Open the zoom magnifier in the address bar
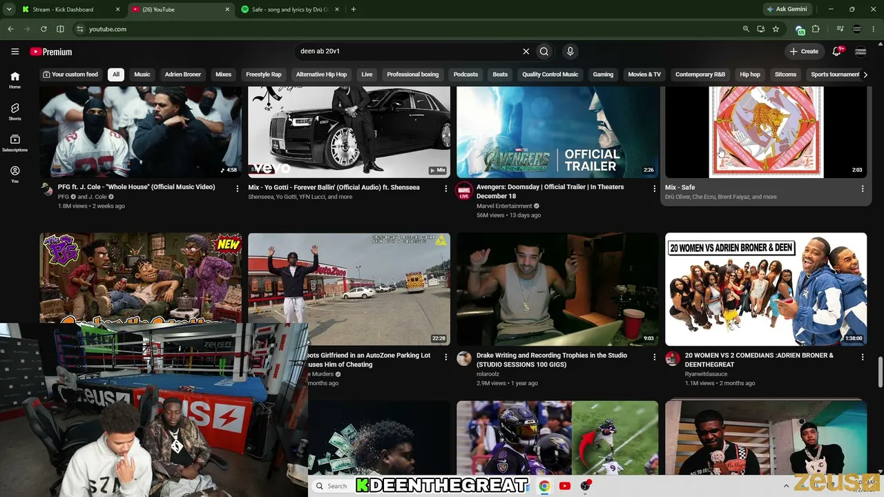The image size is (884, 497). pos(746,29)
